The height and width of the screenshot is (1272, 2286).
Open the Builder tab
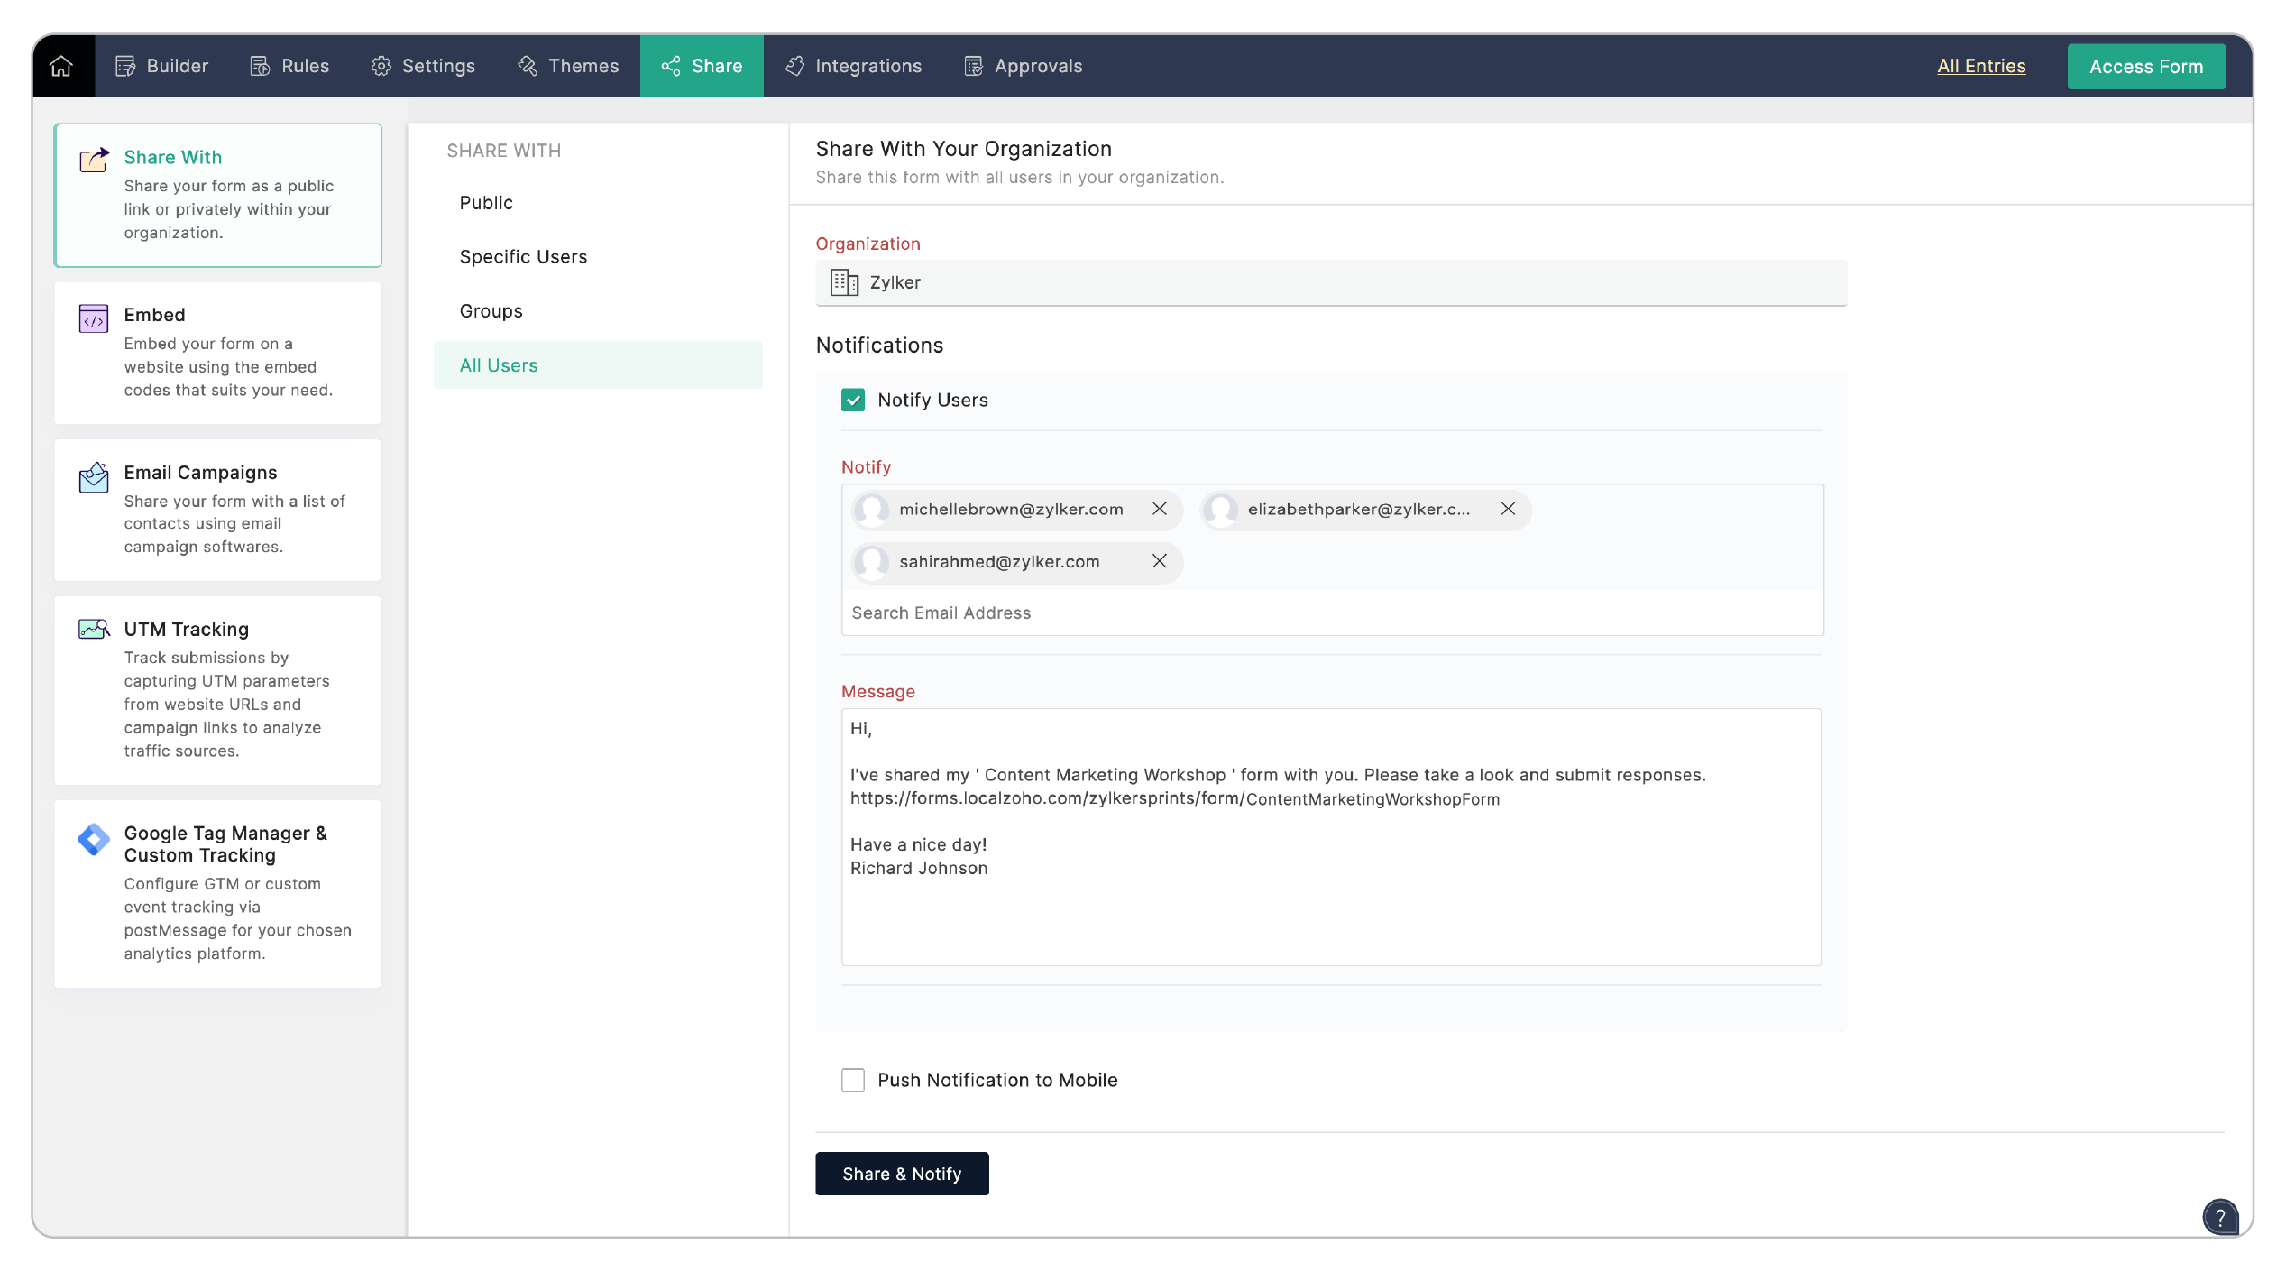point(163,66)
